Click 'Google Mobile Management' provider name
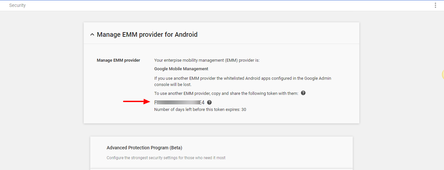Screen dimensions: 444x170 click(181, 69)
